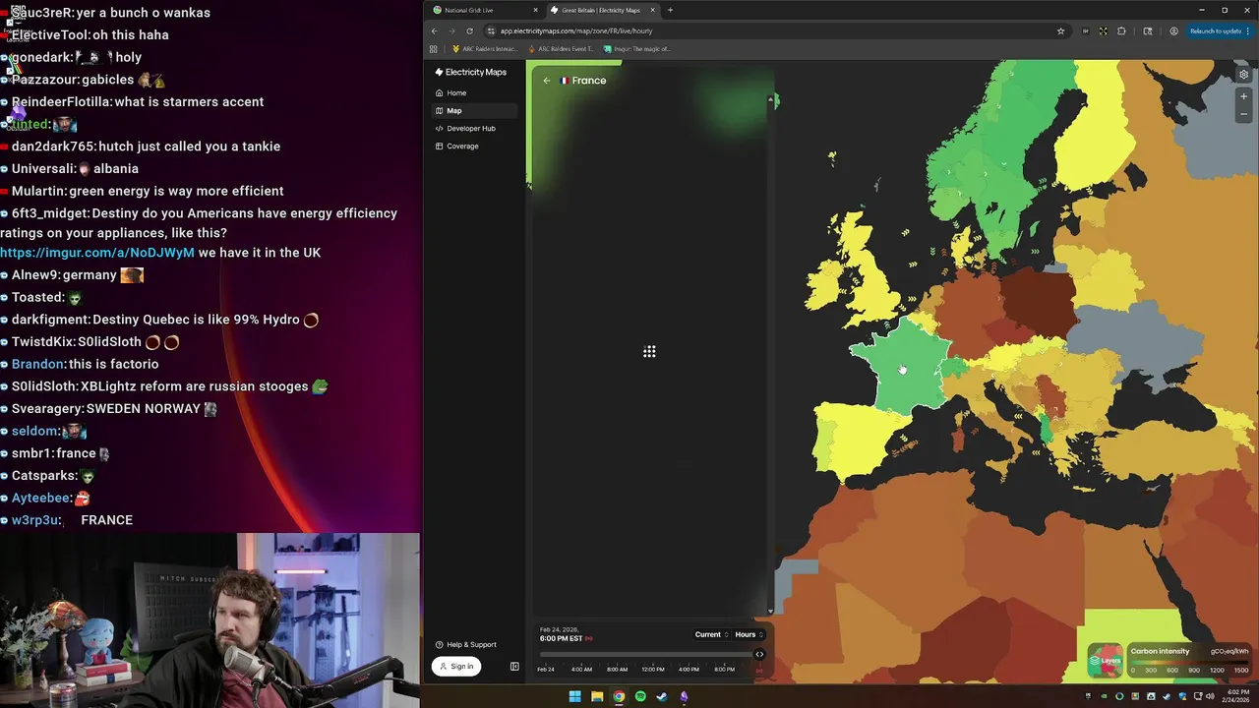1259x708 pixels.
Task: Close the National Grid: Live tab
Action: pyautogui.click(x=535, y=10)
